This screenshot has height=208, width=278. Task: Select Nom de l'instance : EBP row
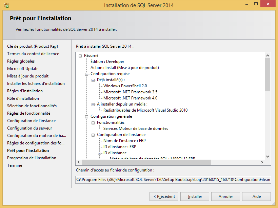124,141
